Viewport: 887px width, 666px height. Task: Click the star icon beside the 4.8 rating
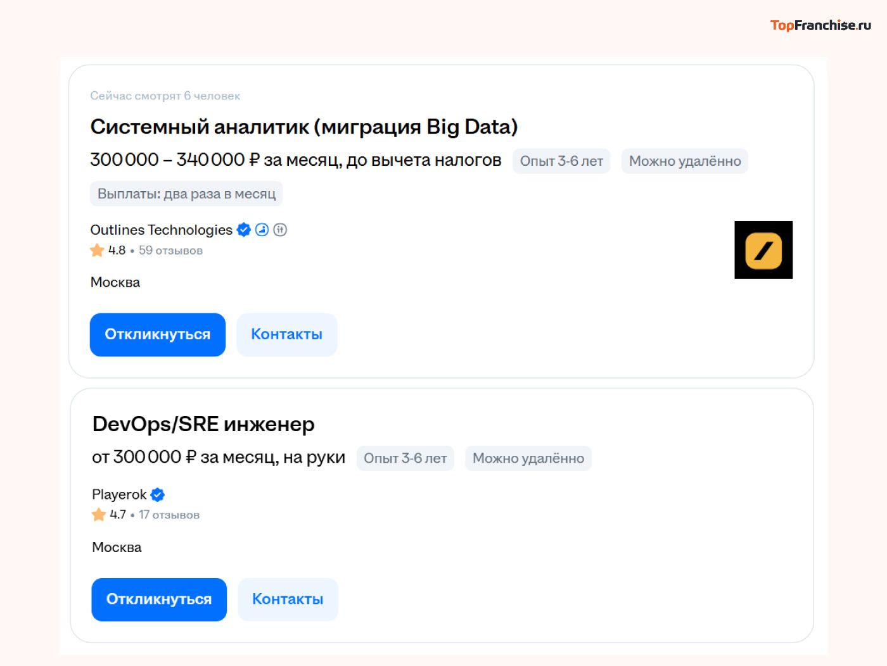pyautogui.click(x=97, y=250)
